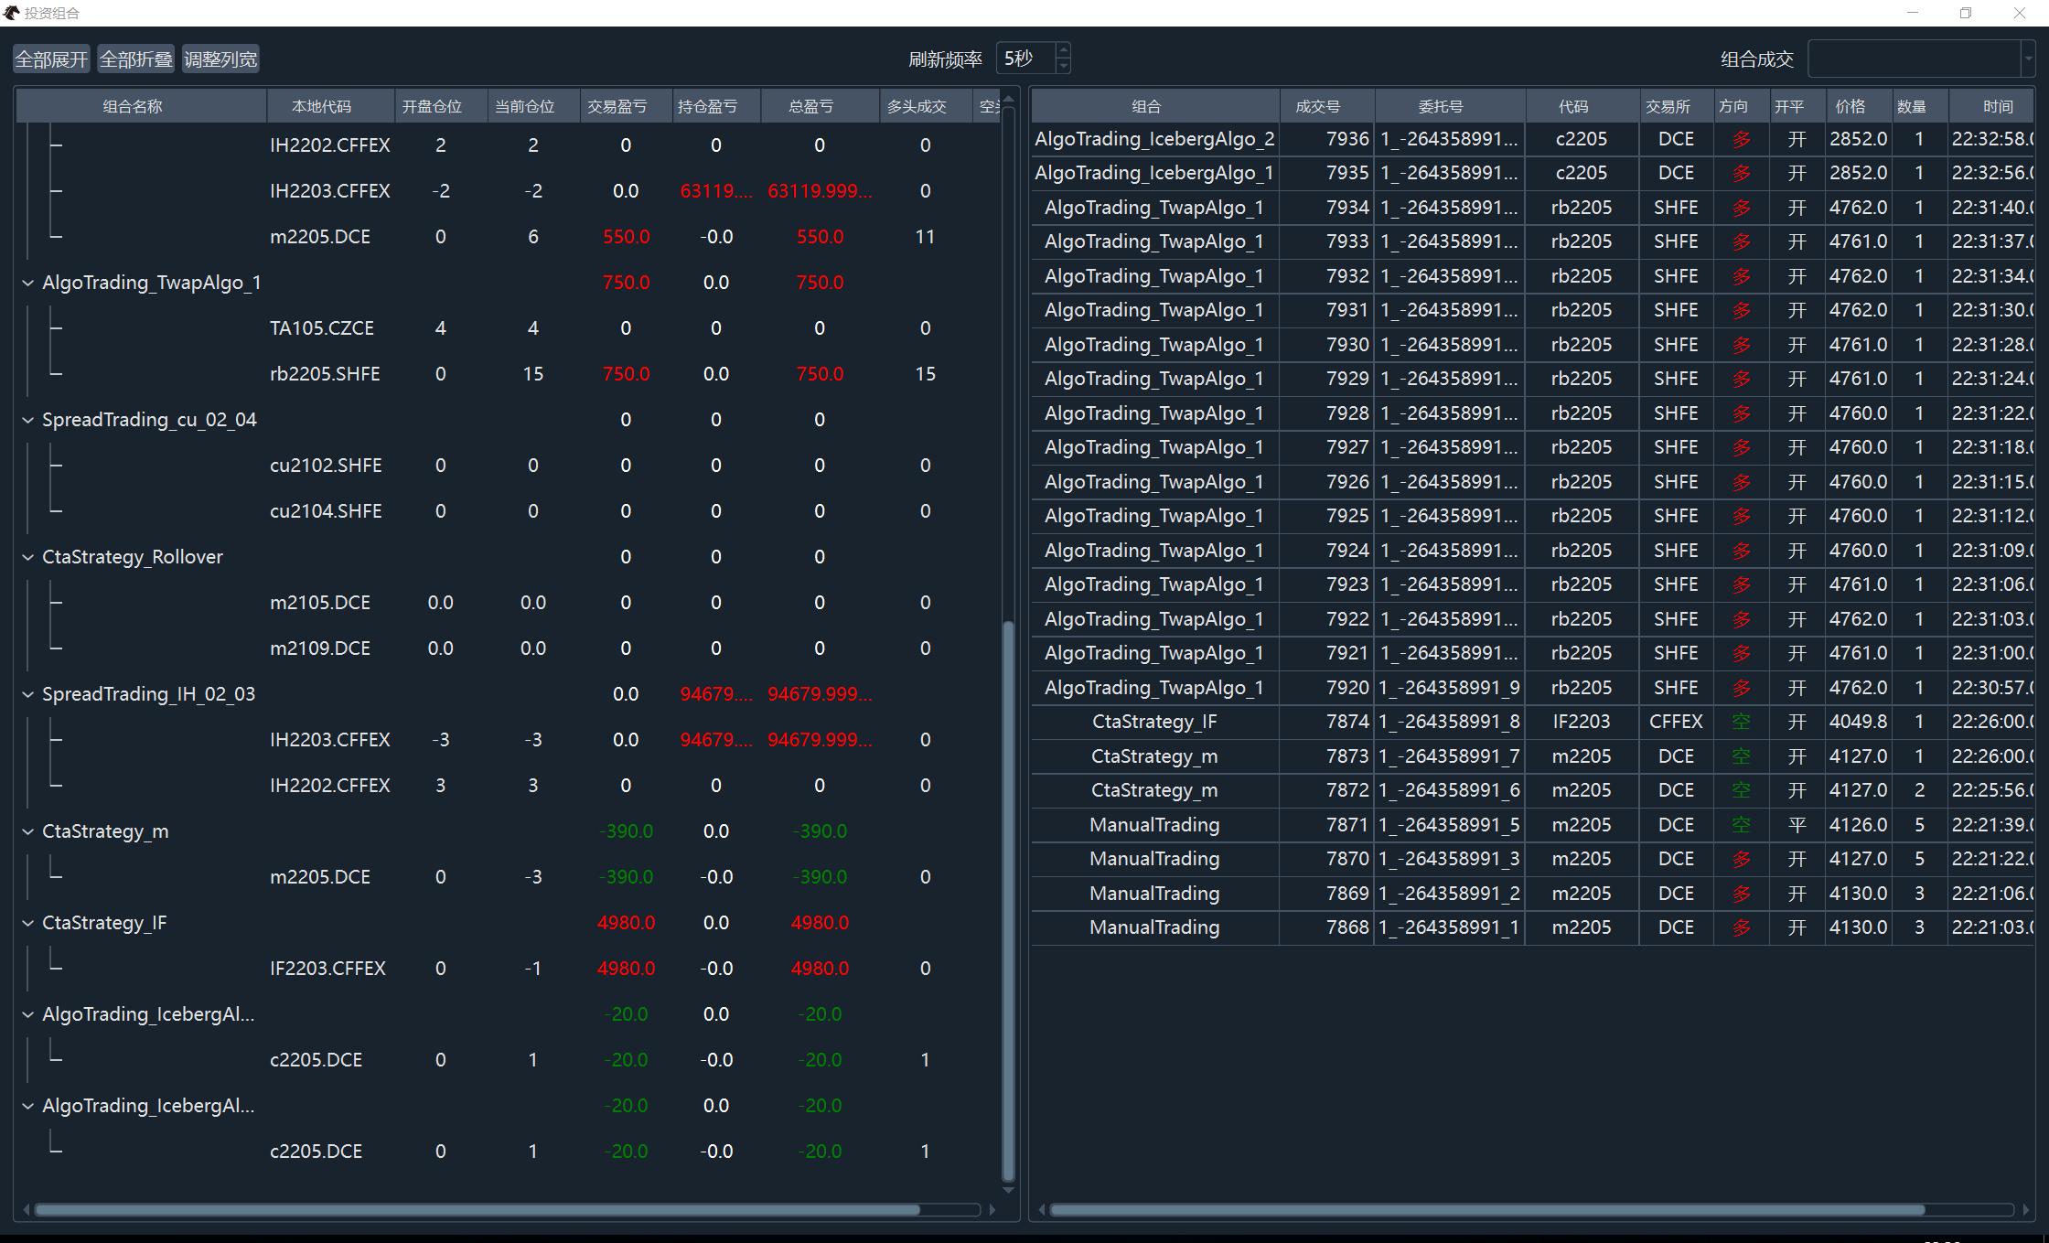Click the 全部展开 button
The width and height of the screenshot is (2049, 1243).
point(51,59)
